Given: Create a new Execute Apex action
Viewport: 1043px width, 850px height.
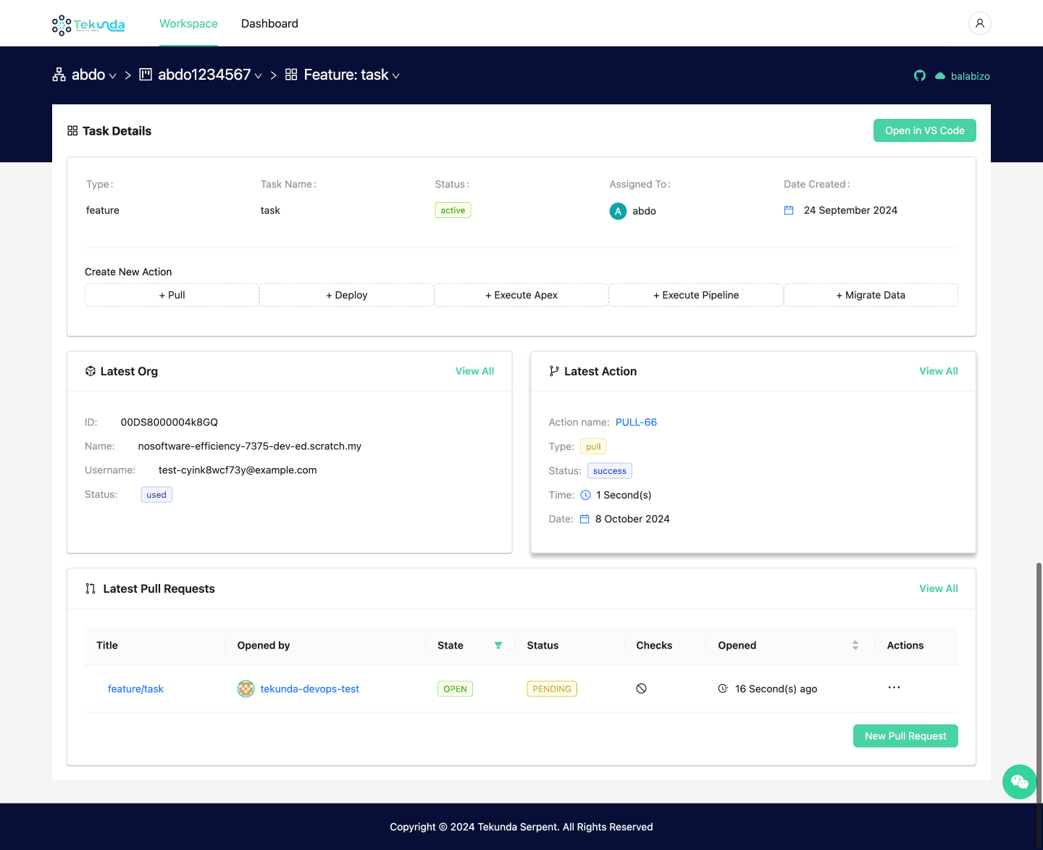Looking at the screenshot, I should click(521, 296).
